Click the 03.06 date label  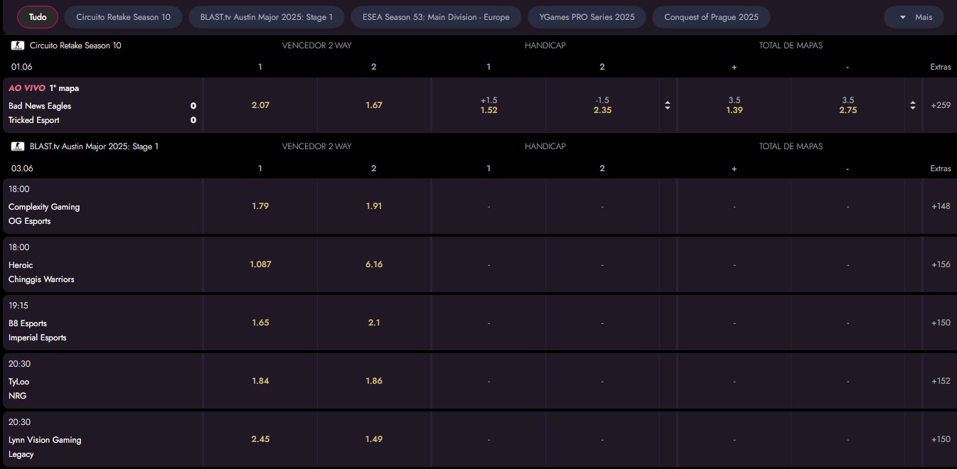tap(22, 168)
